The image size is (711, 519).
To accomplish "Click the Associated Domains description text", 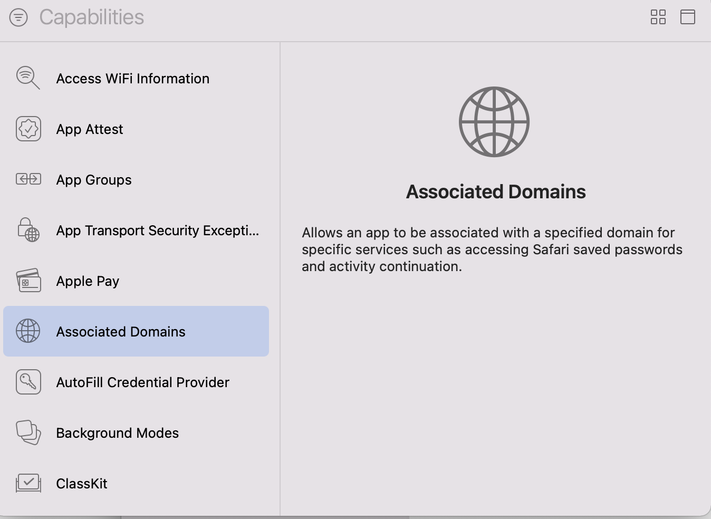I will (492, 249).
